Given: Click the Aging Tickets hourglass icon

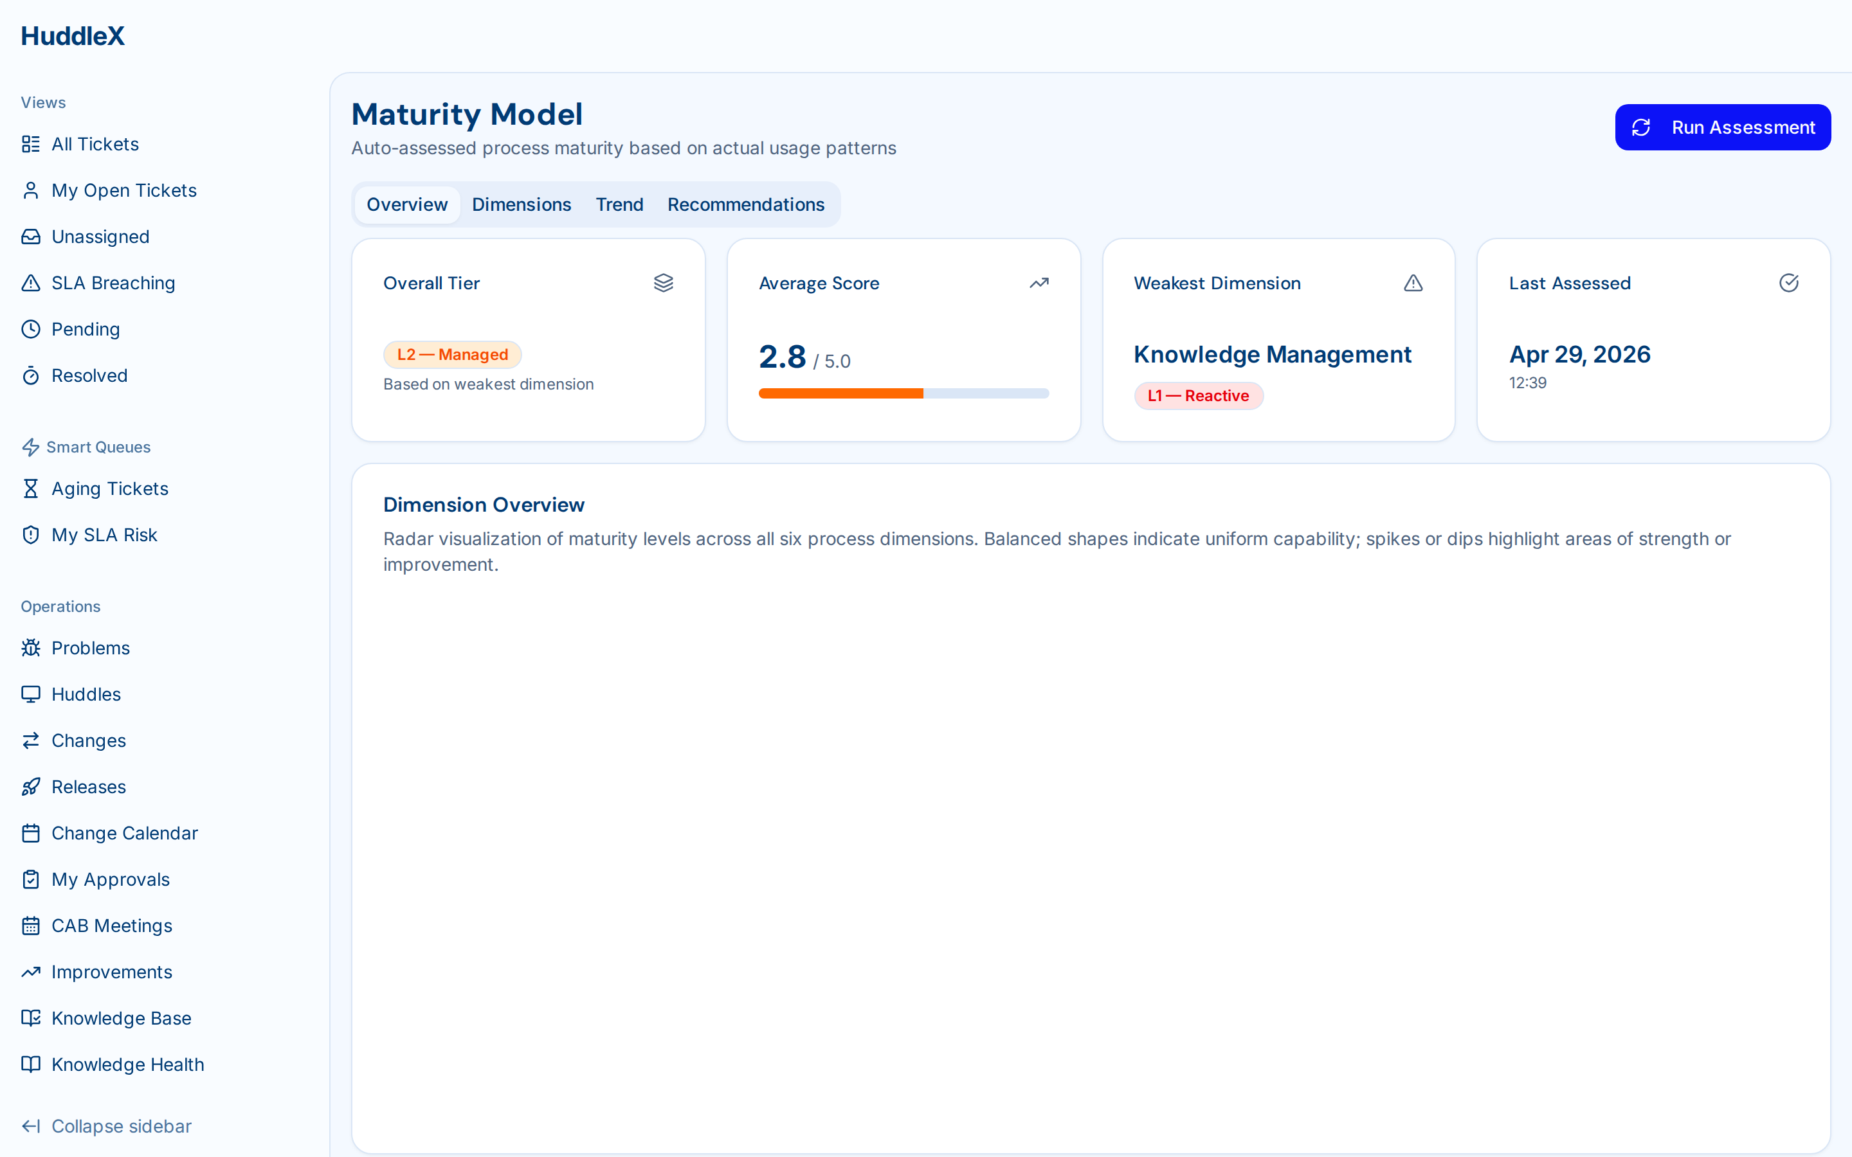Looking at the screenshot, I should tap(31, 489).
